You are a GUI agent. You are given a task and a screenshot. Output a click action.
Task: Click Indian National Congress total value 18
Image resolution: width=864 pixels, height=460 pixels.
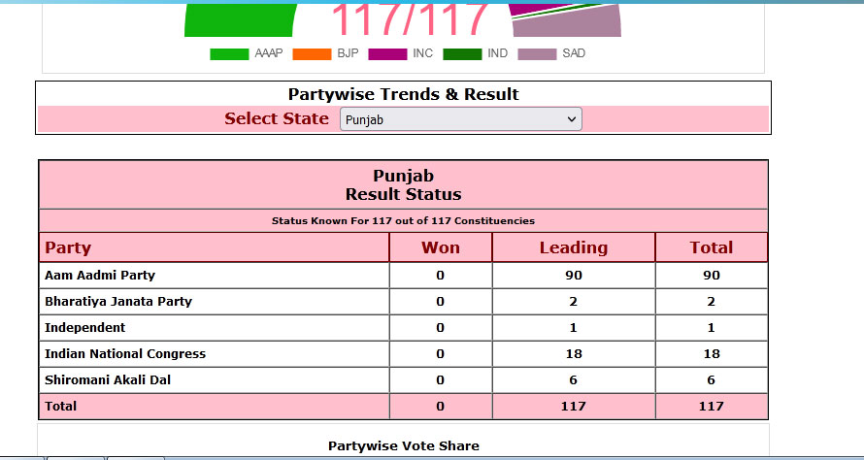[712, 353]
